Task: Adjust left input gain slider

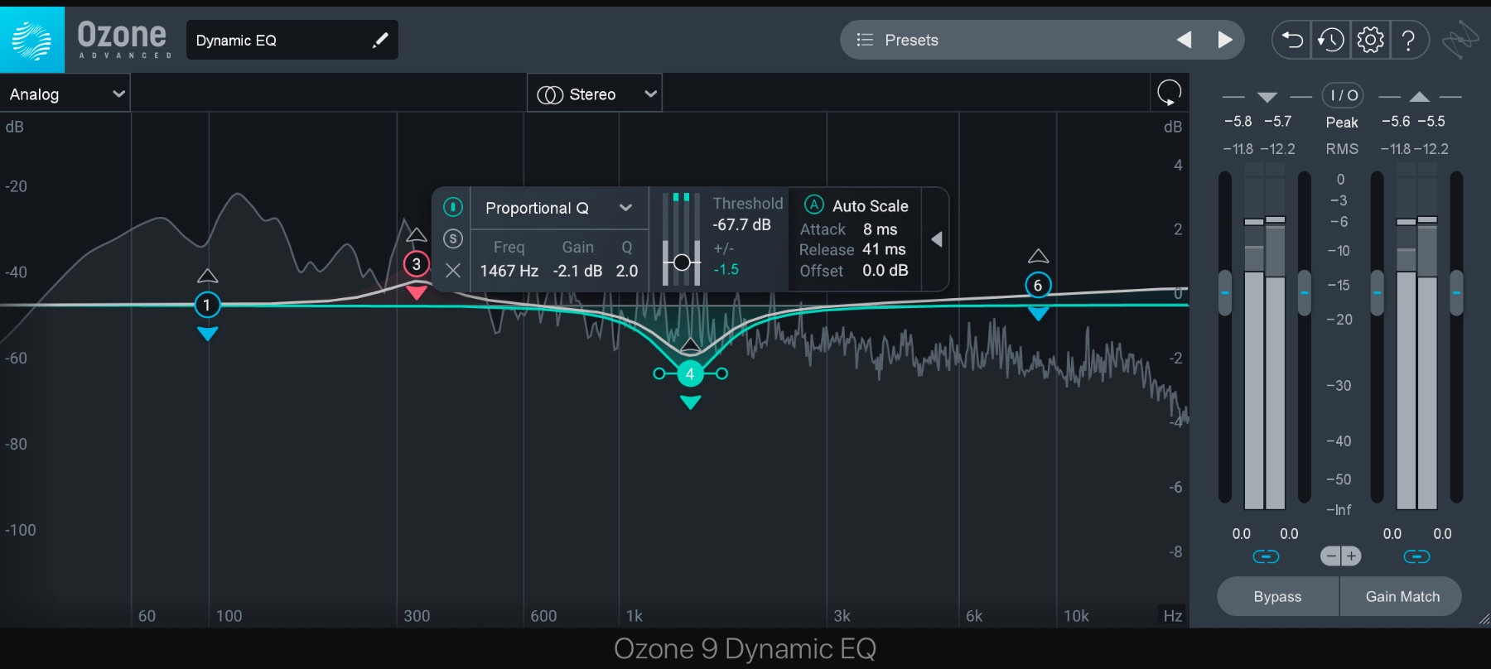Action: 1225,292
